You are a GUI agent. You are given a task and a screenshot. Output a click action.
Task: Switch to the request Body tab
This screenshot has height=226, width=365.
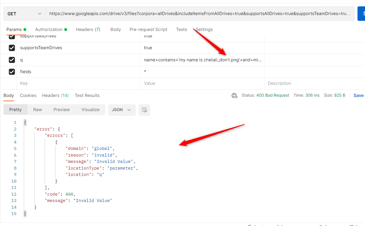point(115,30)
